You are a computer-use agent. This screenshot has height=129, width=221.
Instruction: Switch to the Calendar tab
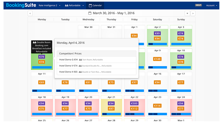(95, 5)
